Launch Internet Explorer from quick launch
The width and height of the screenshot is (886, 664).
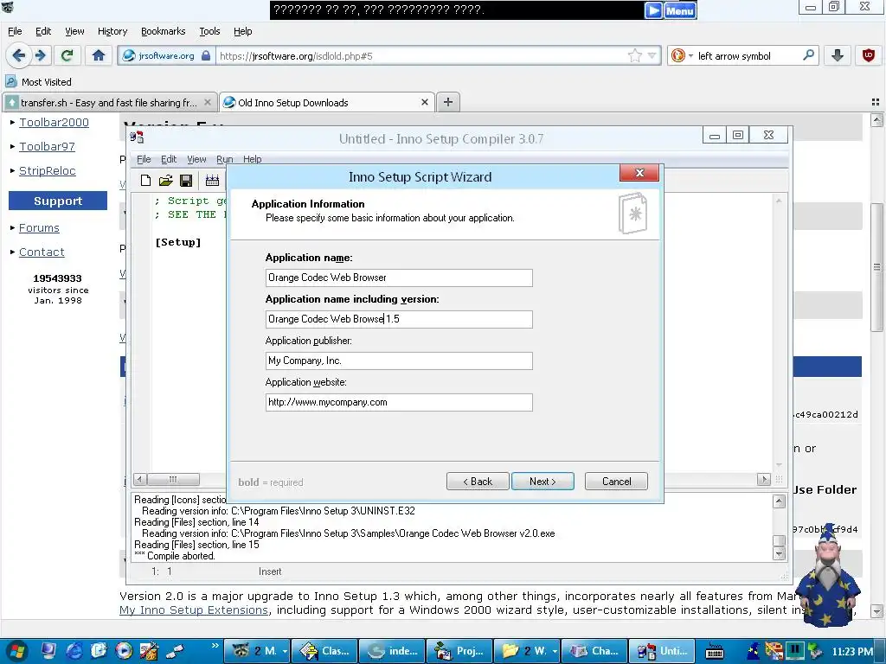pos(74,651)
